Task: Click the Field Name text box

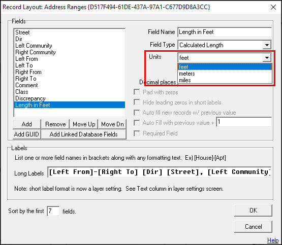Action: tap(225, 32)
